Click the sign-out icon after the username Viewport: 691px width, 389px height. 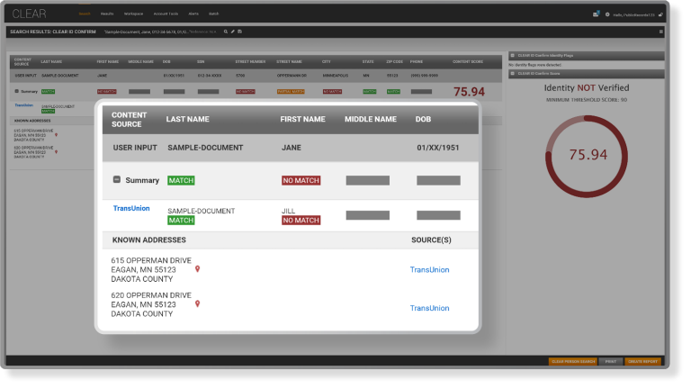tap(661, 14)
